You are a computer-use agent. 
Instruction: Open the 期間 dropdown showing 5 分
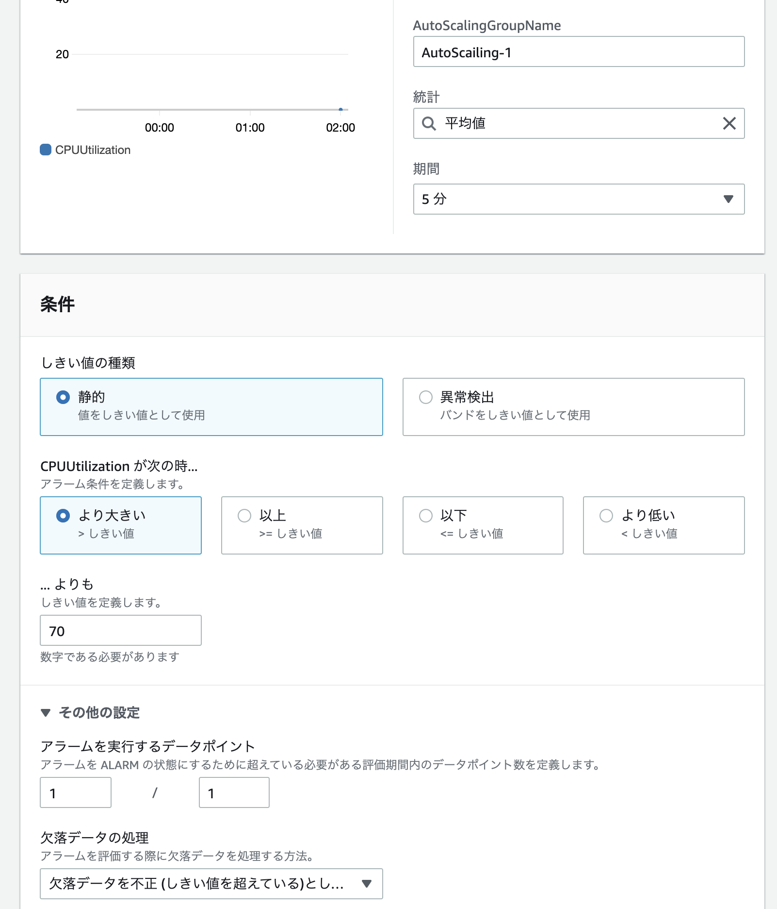coord(578,199)
